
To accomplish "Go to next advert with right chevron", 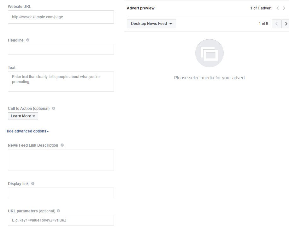I will (x=284, y=8).
